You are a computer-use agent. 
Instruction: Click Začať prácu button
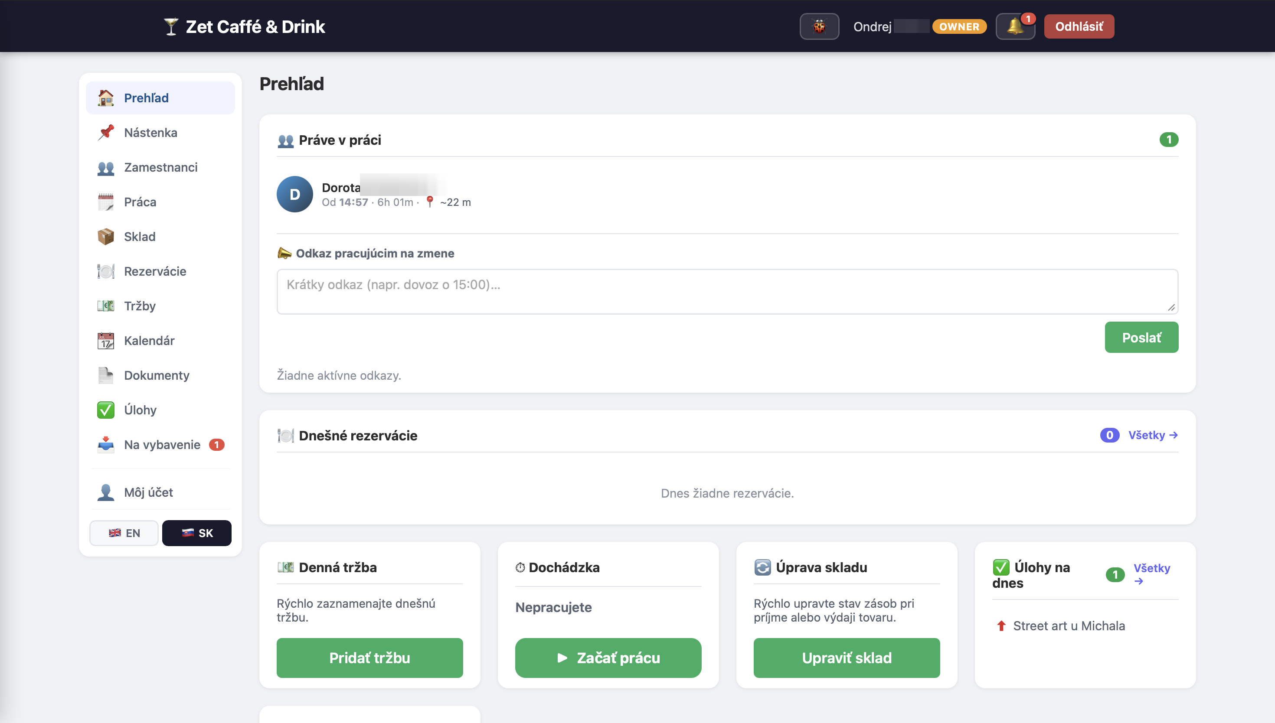coord(608,658)
